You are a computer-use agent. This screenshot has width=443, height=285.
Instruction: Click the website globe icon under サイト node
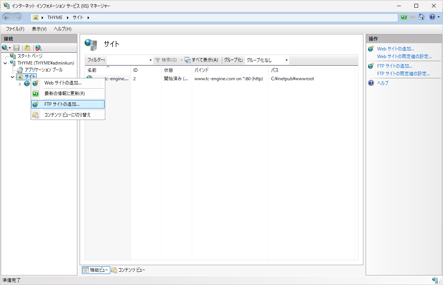[27, 83]
